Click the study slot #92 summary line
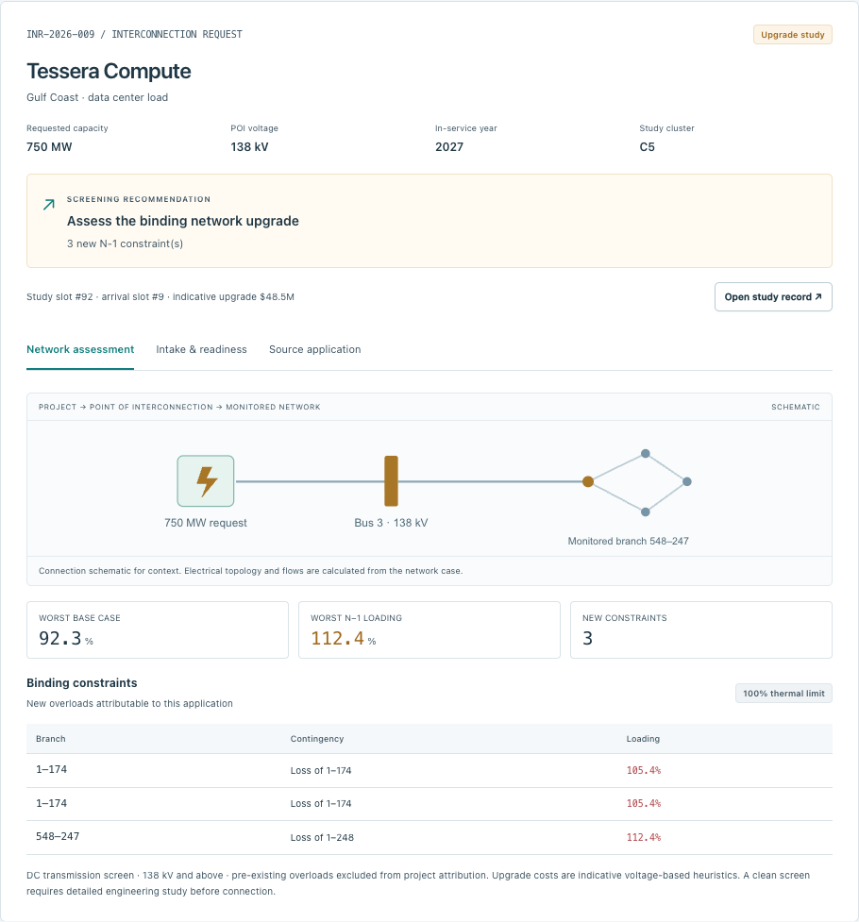859x922 pixels. click(160, 297)
